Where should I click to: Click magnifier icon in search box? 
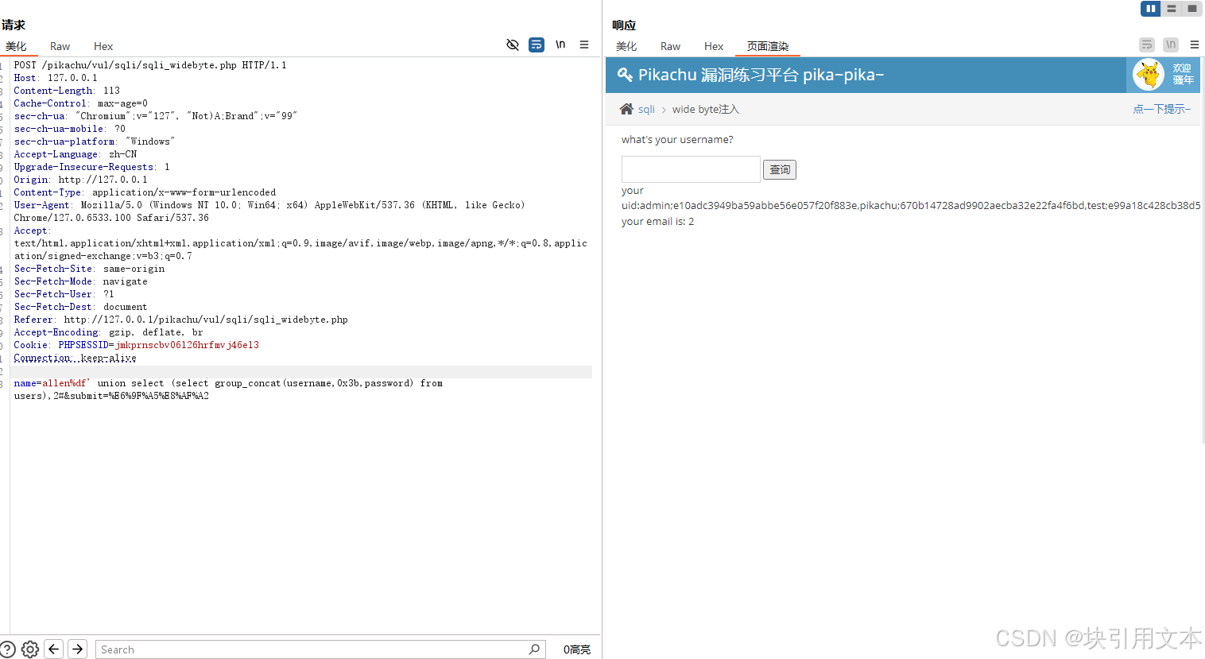point(534,649)
